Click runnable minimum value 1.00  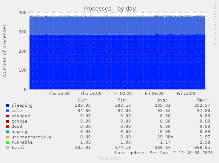tap(126, 142)
